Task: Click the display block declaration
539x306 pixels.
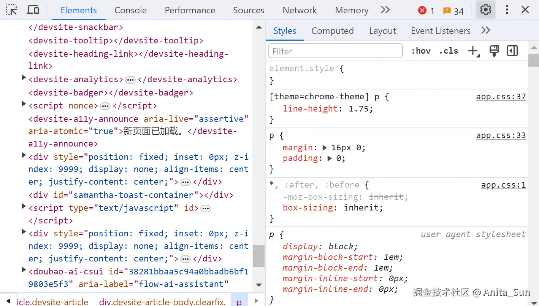Action: point(320,246)
